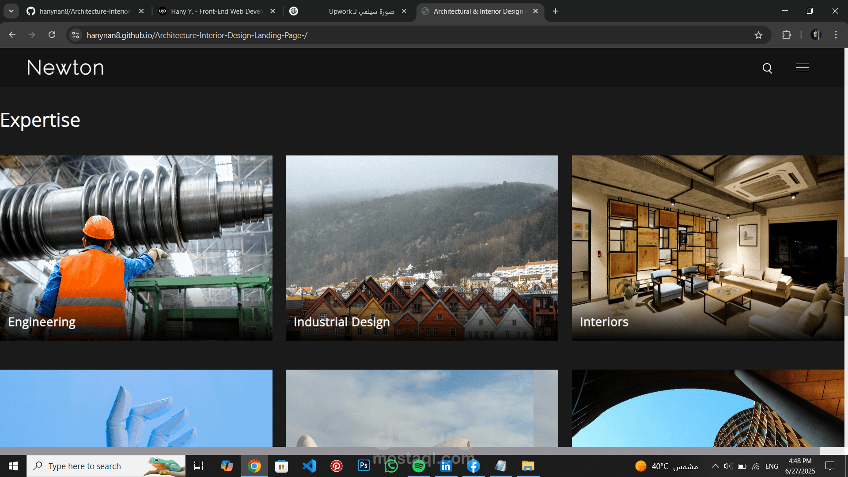Click the Newton logo link

[x=65, y=68]
